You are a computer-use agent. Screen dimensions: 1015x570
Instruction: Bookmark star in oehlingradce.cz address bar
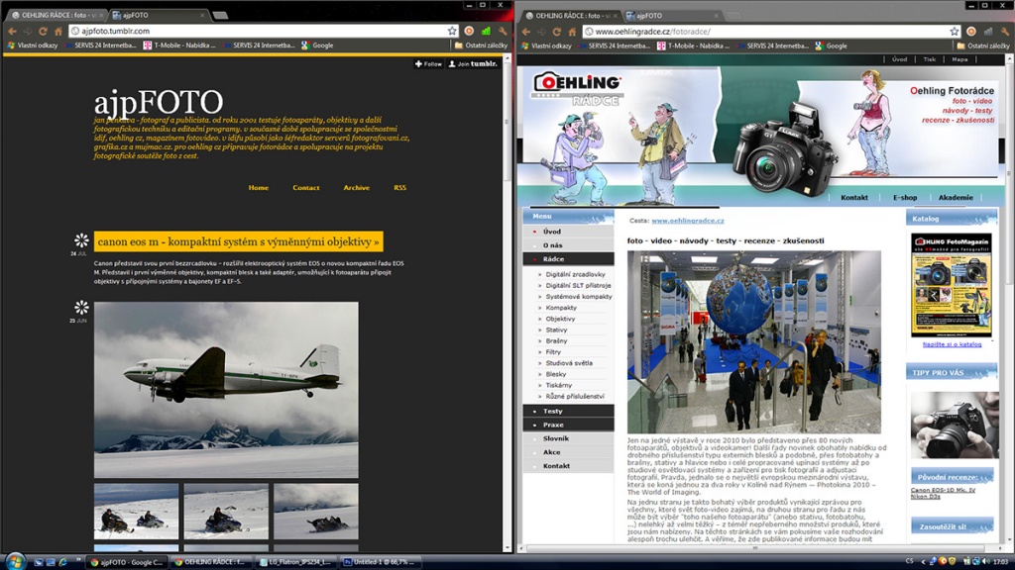coord(955,32)
